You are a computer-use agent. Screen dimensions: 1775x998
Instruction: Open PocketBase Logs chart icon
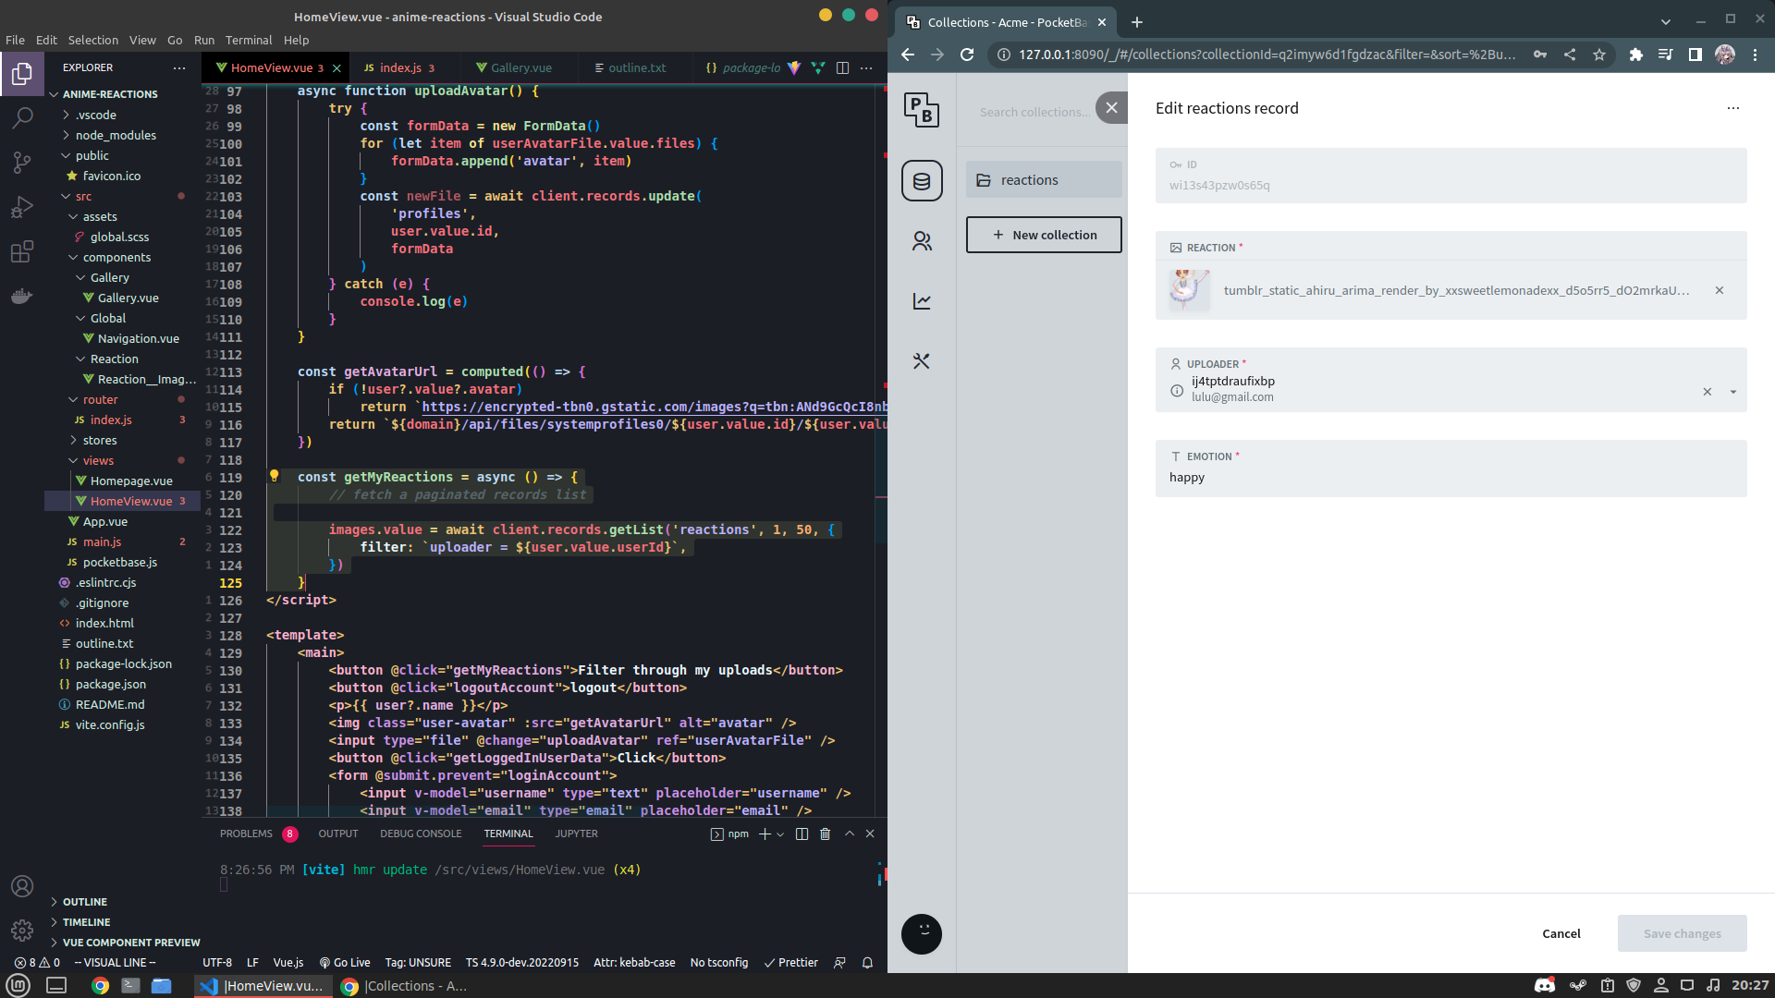click(x=922, y=301)
